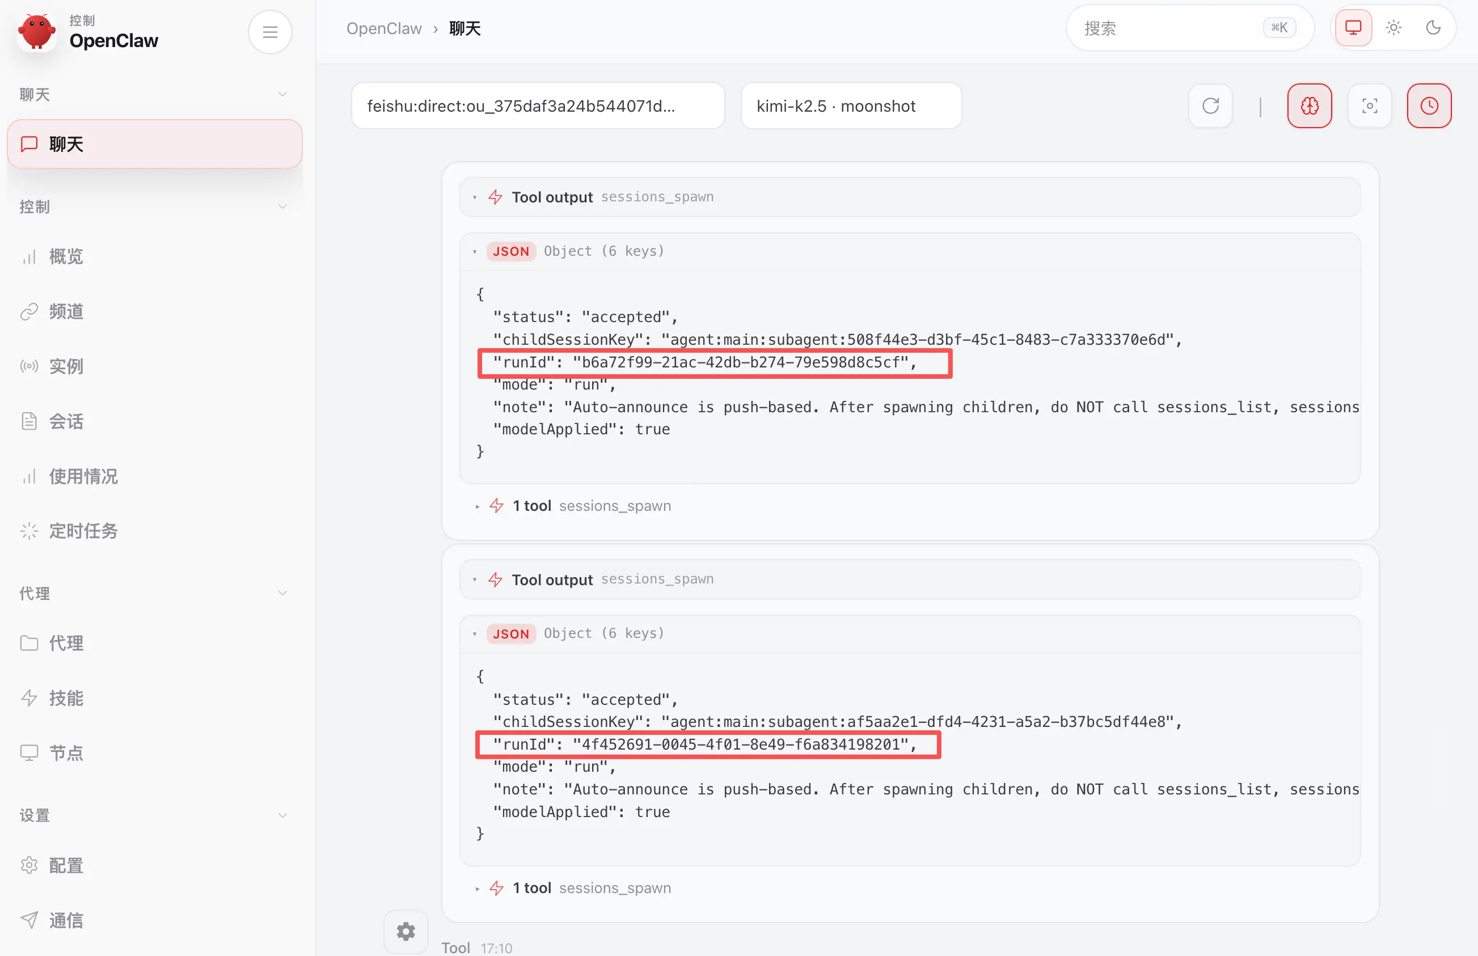Click OpenClaw breadcrumb link

pyautogui.click(x=383, y=28)
